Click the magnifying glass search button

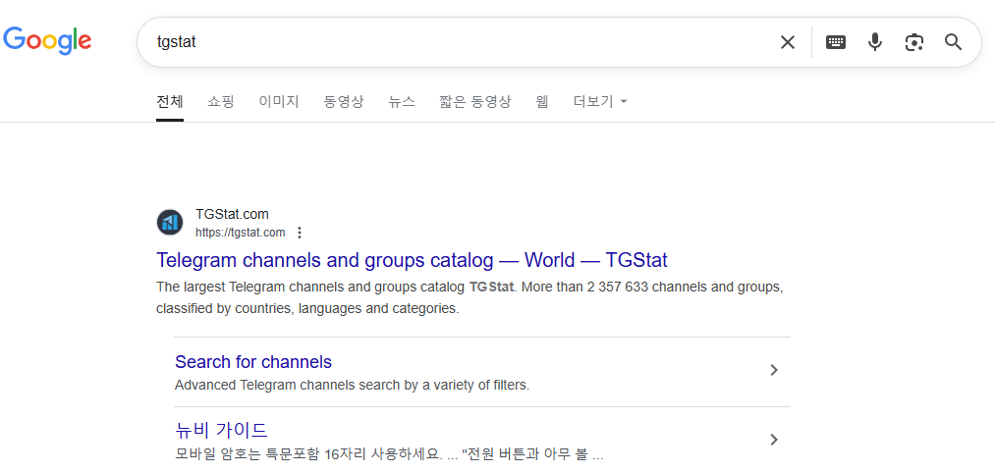click(x=953, y=42)
